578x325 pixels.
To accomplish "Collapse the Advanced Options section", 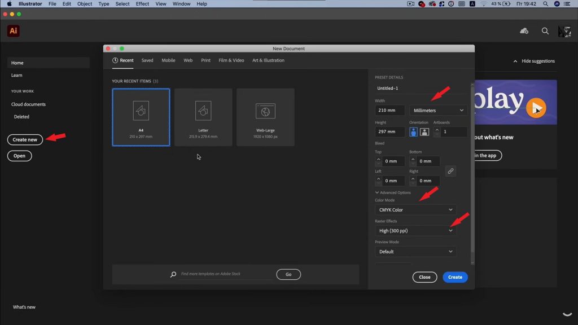I will coord(393,193).
